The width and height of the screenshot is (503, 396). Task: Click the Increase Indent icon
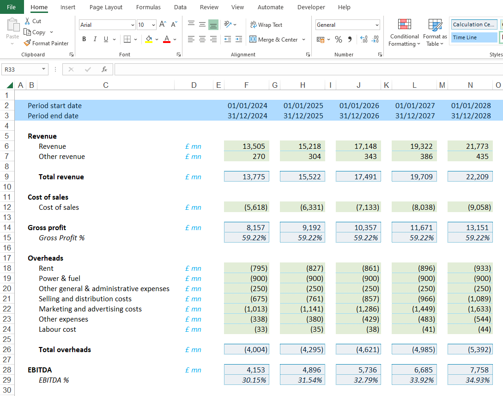pyautogui.click(x=238, y=40)
